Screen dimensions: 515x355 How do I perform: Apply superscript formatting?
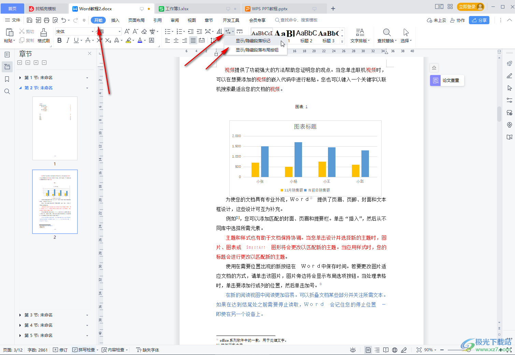(x=99, y=40)
